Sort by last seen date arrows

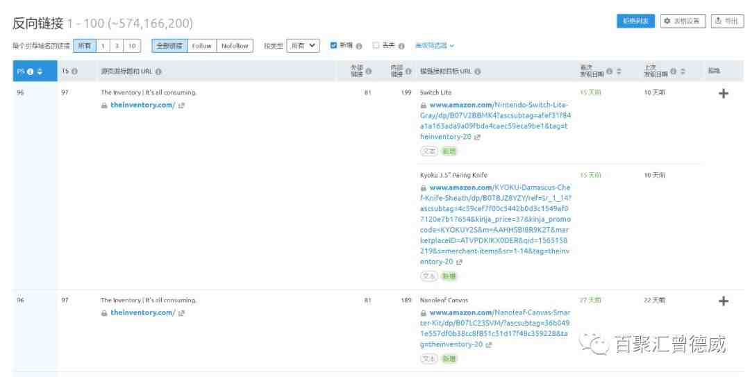point(683,72)
